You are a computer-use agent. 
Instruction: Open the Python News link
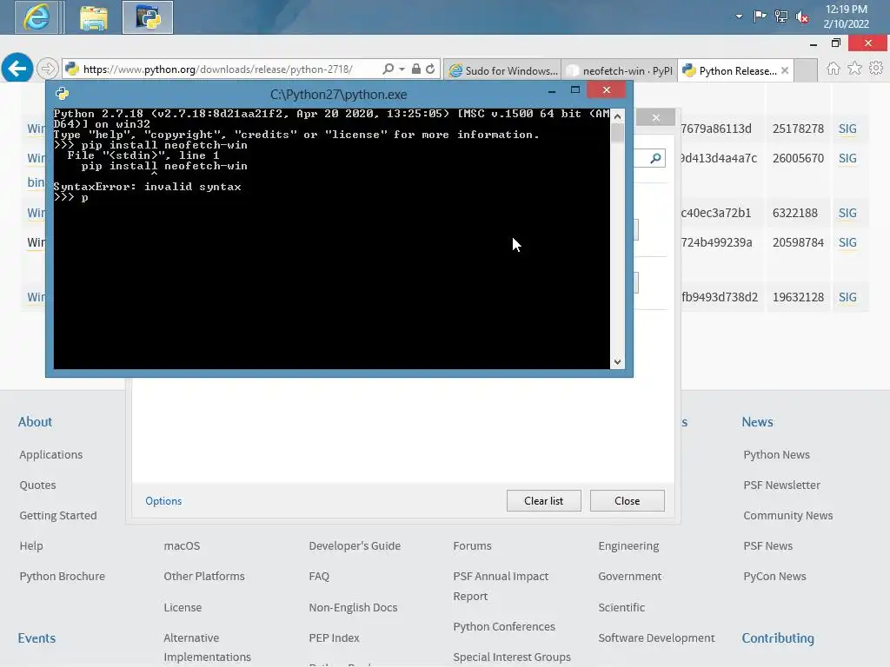click(x=776, y=455)
